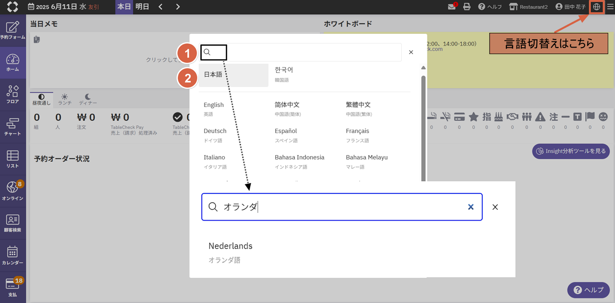This screenshot has width=615, height=303.
Task: Click the star VIP status icon
Action: click(x=474, y=116)
